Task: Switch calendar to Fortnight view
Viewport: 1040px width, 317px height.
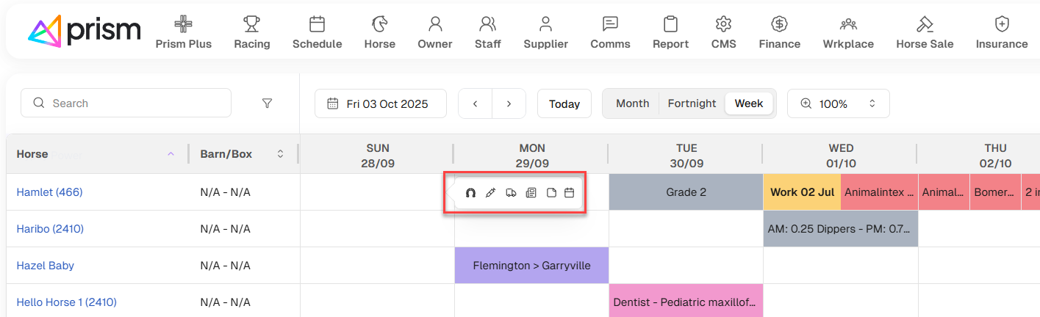Action: 692,103
